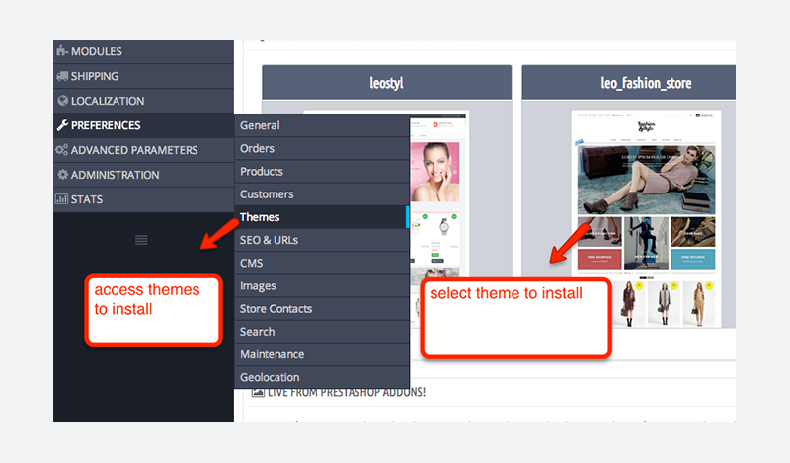Image resolution: width=790 pixels, height=463 pixels.
Task: Select Products in Preferences submenu
Action: [x=322, y=172]
